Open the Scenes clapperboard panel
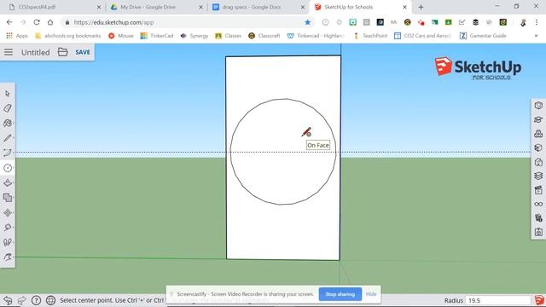The width and height of the screenshot is (546, 307). [538, 190]
